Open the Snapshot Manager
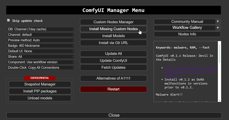The image size is (229, 120). point(40,84)
